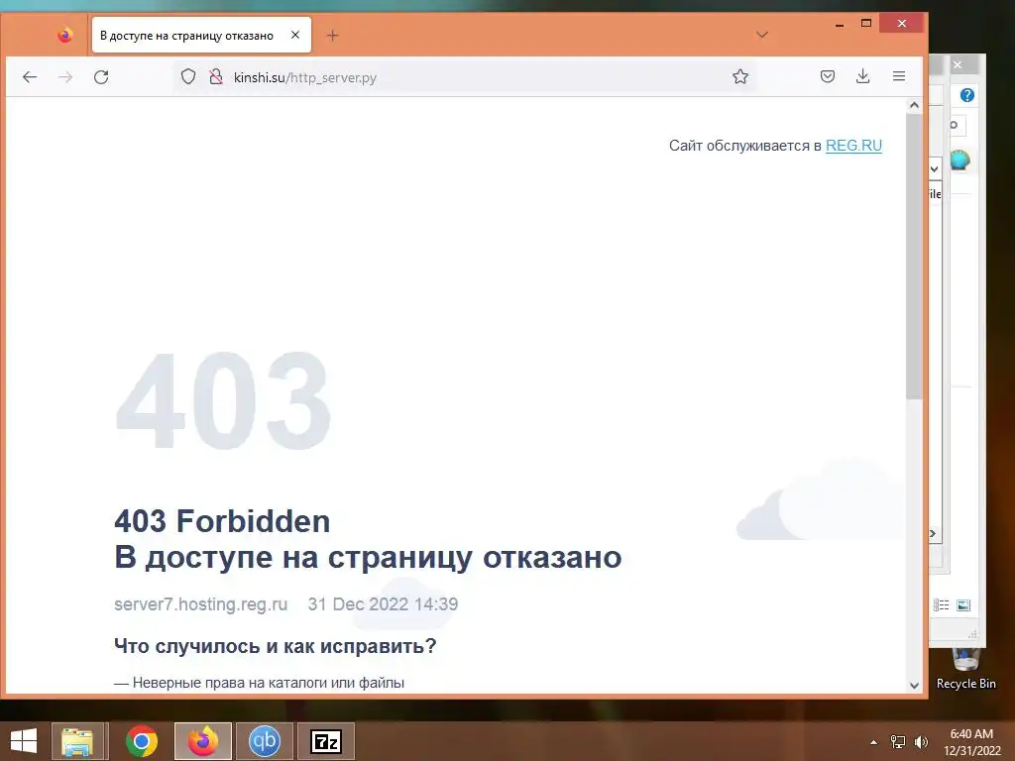Click the page scrollbar up arrow
The width and height of the screenshot is (1015, 761).
click(914, 105)
